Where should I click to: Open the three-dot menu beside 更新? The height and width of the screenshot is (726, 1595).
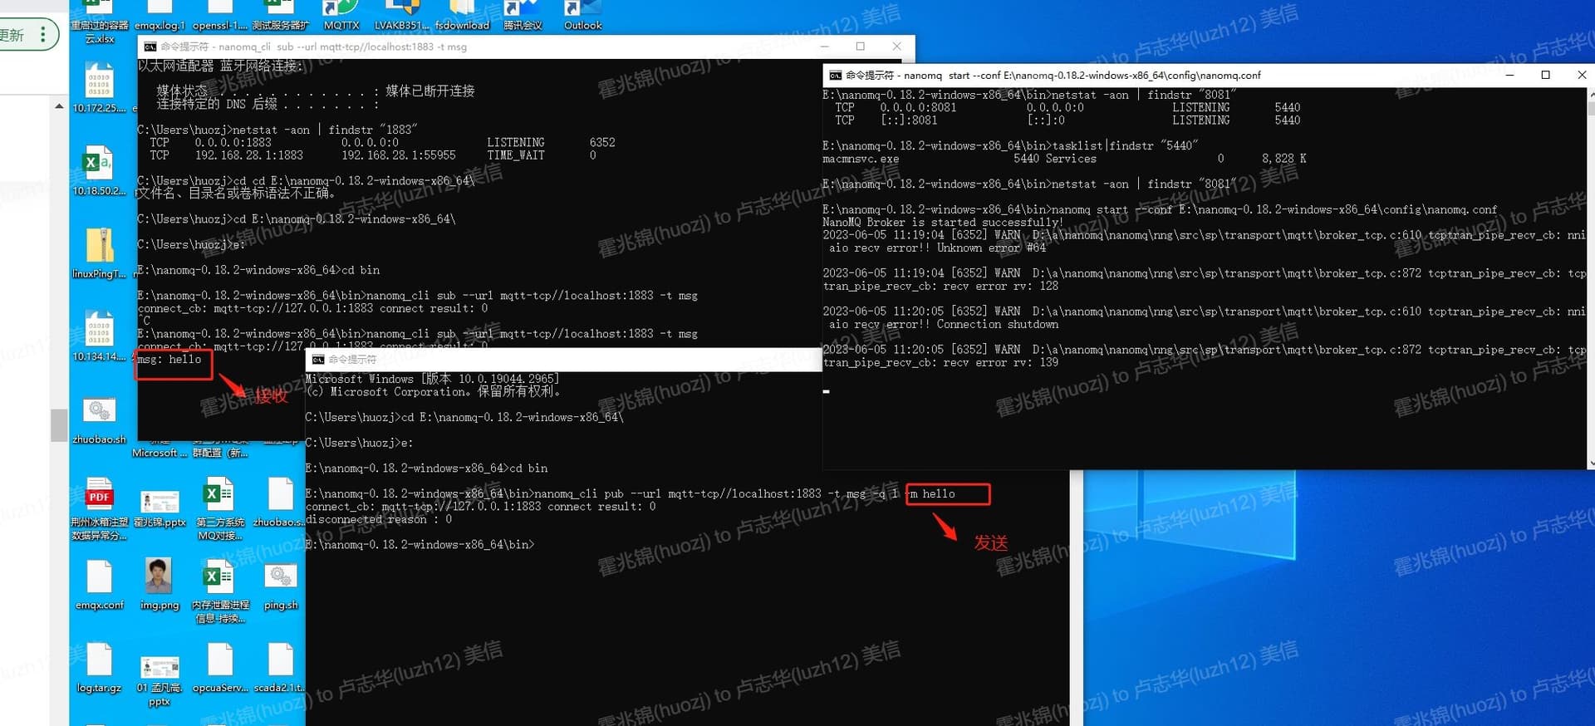point(43,35)
